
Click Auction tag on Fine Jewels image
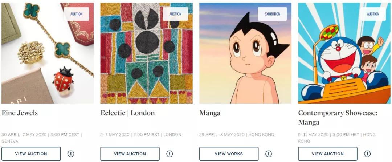click(76, 14)
